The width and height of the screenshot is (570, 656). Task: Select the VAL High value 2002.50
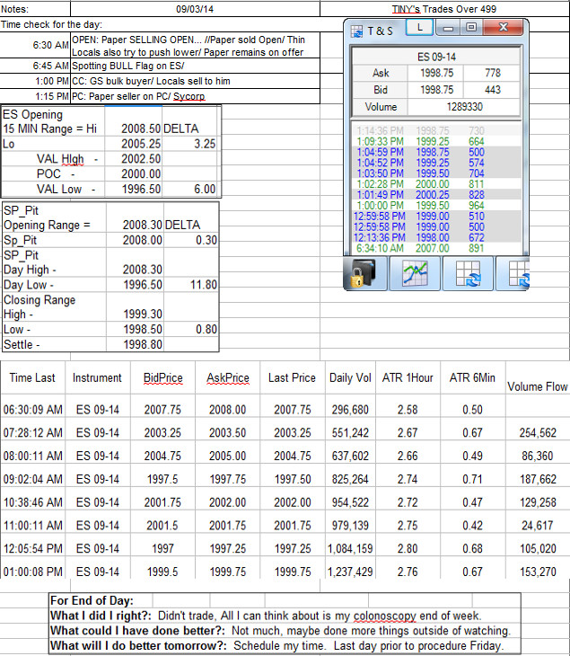[134, 158]
